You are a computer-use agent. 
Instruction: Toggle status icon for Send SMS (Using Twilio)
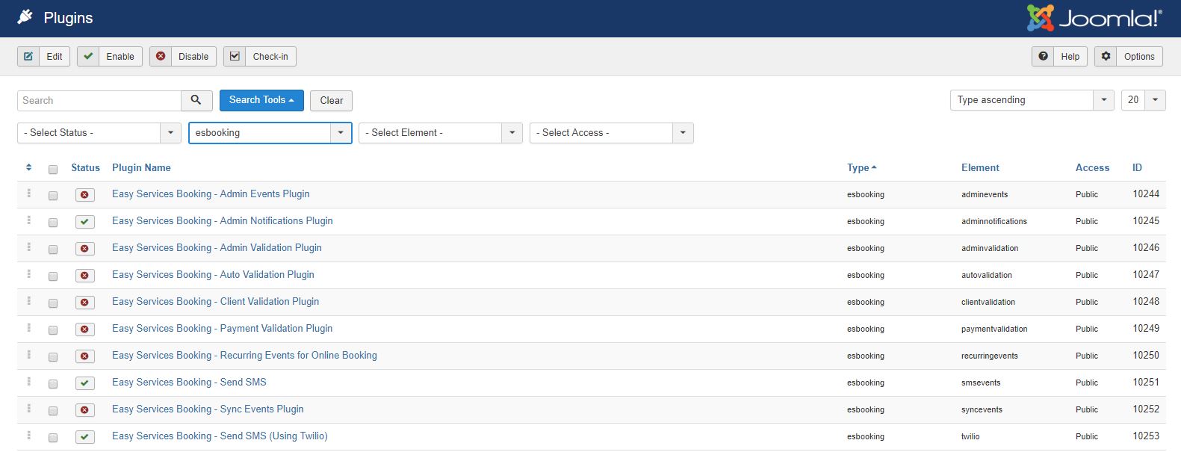84,437
